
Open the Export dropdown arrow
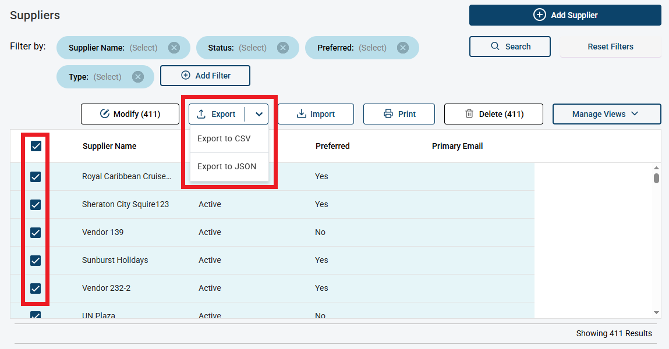click(x=259, y=114)
